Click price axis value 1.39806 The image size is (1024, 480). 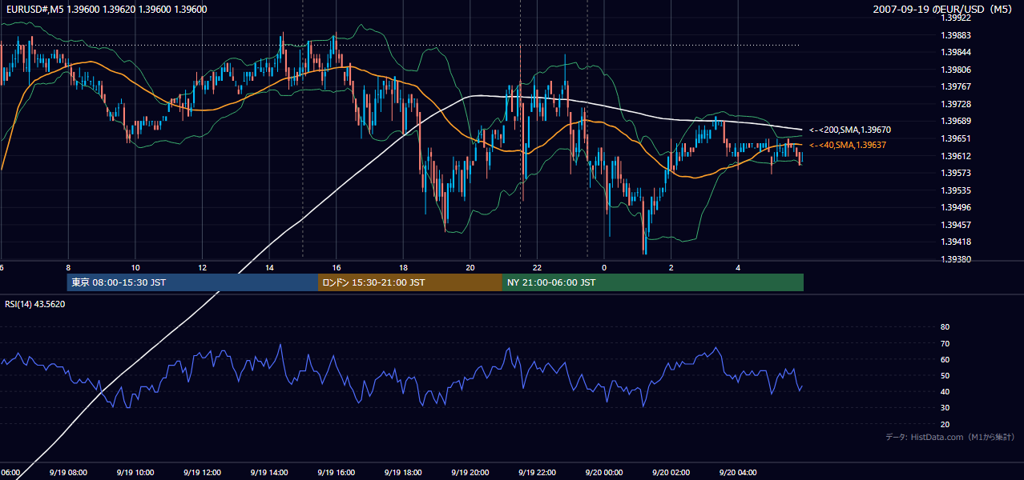tap(954, 70)
